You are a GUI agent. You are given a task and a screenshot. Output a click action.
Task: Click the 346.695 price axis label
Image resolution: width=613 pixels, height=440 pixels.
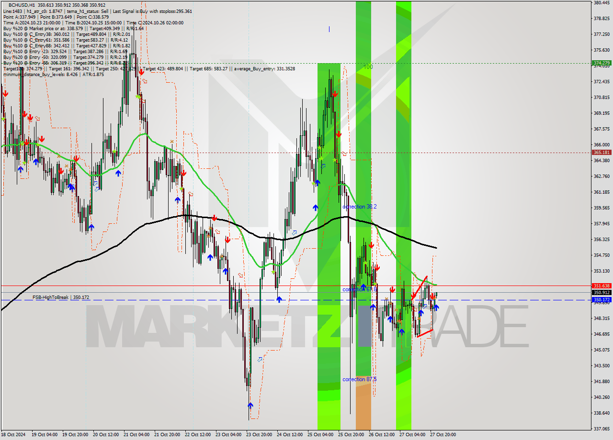[x=601, y=334]
